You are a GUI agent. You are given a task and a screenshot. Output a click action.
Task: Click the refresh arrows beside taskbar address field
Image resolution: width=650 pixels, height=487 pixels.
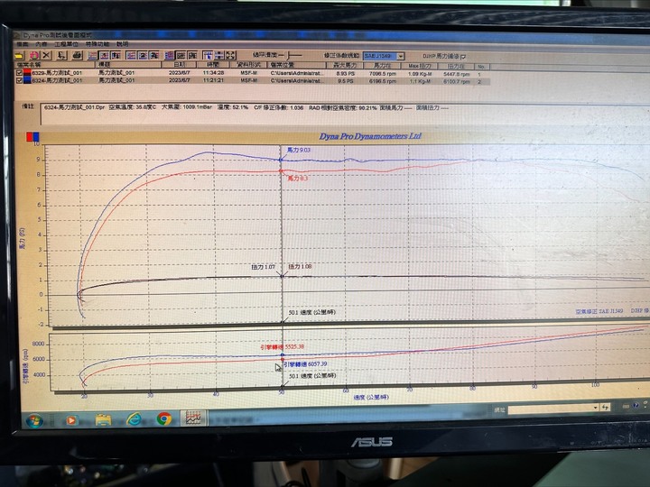(606, 408)
